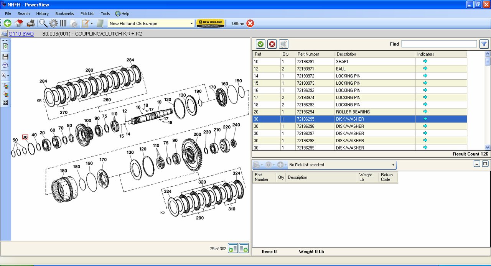Viewport: 491px width, 266px height.
Task: Open the Tools menu
Action: (x=105, y=13)
